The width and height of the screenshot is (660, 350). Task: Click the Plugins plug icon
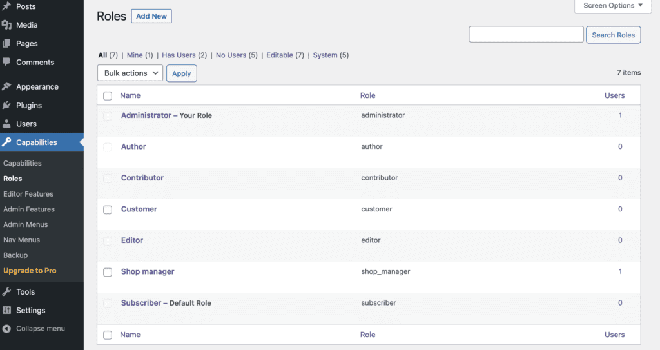tap(6, 105)
